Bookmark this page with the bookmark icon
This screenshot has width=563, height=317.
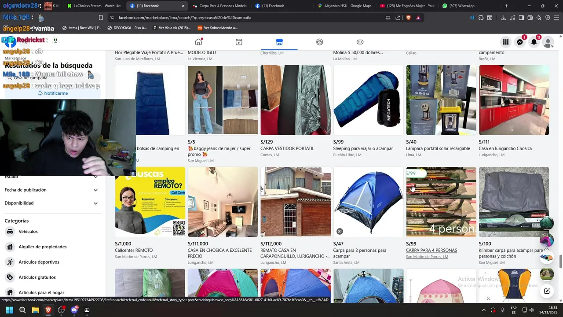[101, 18]
